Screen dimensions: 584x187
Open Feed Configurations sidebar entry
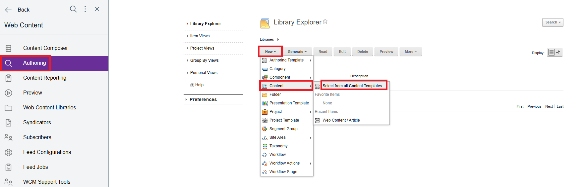tap(54, 152)
